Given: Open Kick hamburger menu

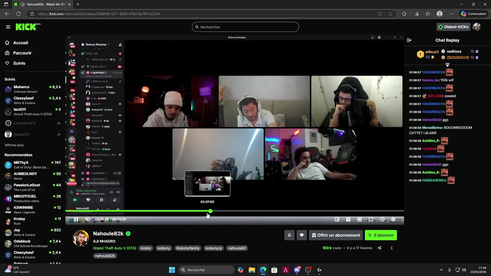Looking at the screenshot, I should click(x=8, y=27).
